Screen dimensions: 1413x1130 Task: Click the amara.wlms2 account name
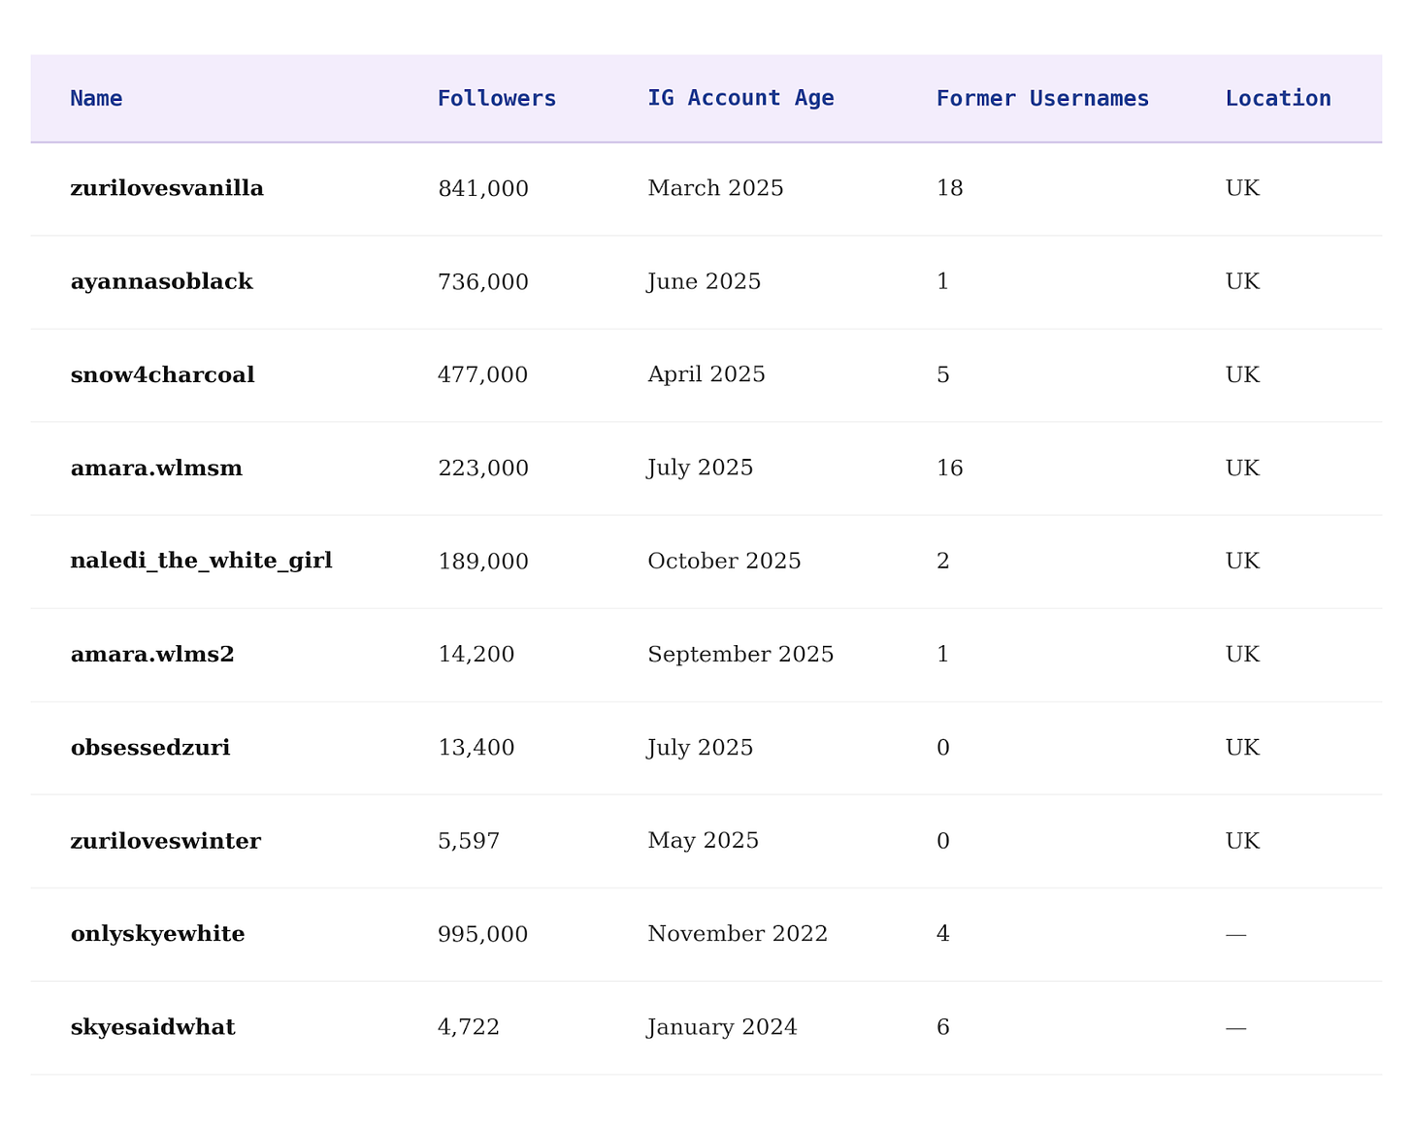click(x=152, y=655)
